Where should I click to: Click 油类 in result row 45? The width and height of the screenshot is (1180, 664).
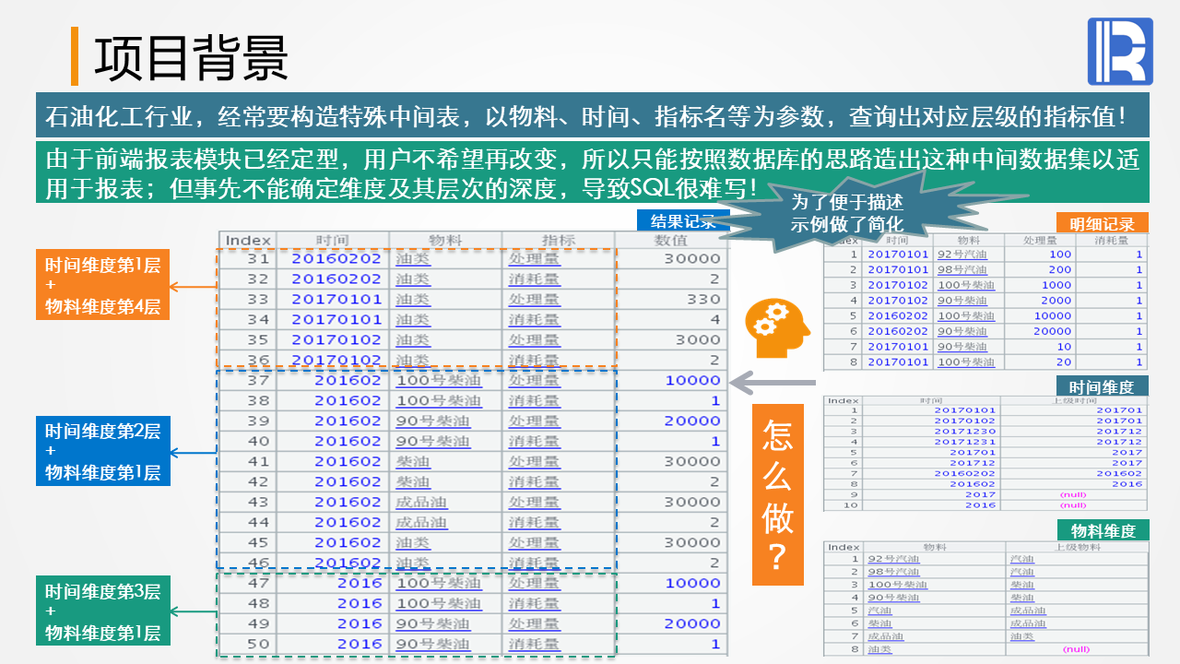click(x=413, y=543)
